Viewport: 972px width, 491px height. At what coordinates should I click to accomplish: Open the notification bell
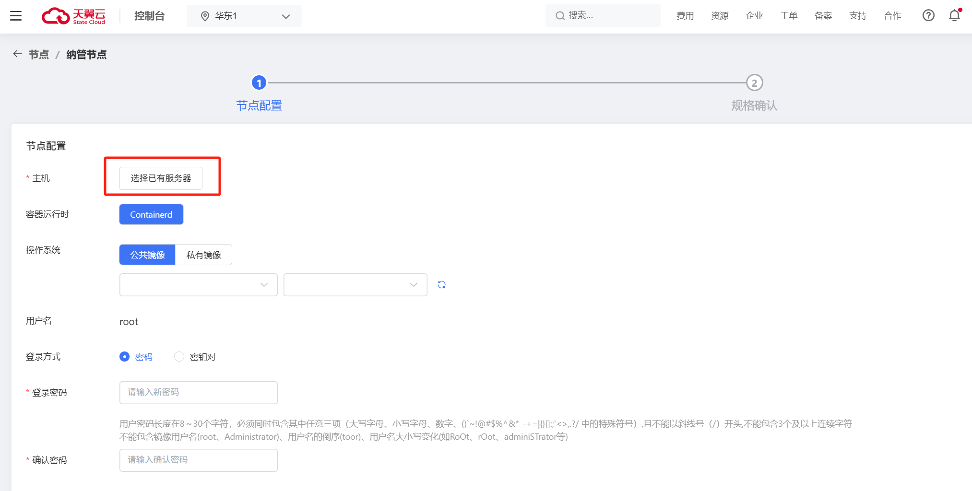pos(954,16)
